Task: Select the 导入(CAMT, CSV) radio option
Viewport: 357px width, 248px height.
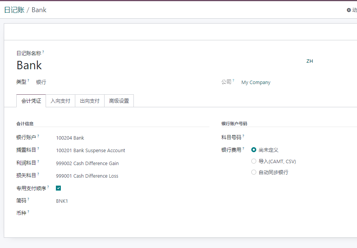Action: point(254,161)
